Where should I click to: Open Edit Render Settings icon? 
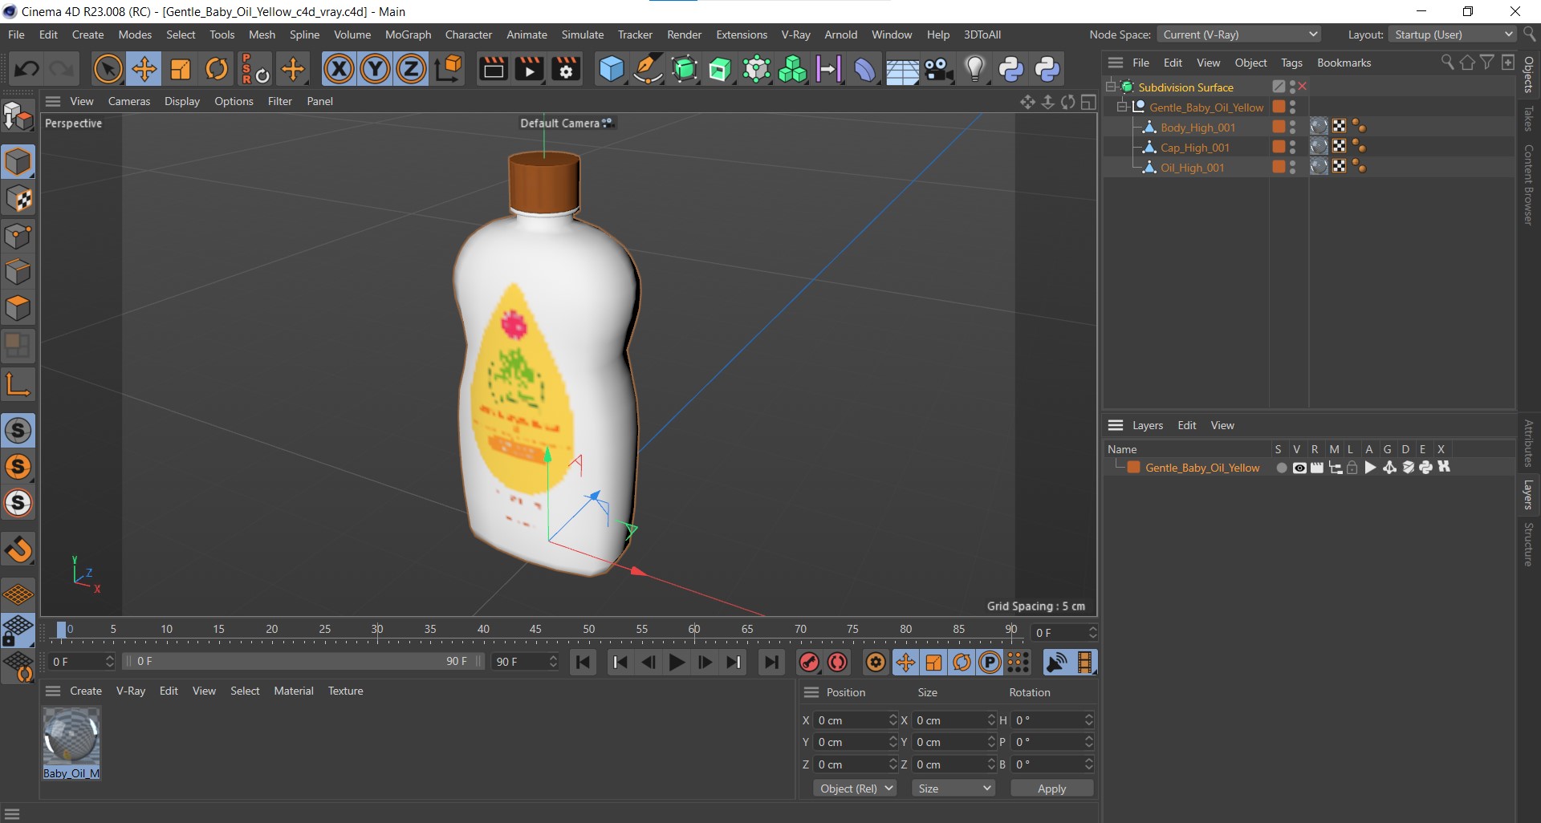[x=566, y=69]
